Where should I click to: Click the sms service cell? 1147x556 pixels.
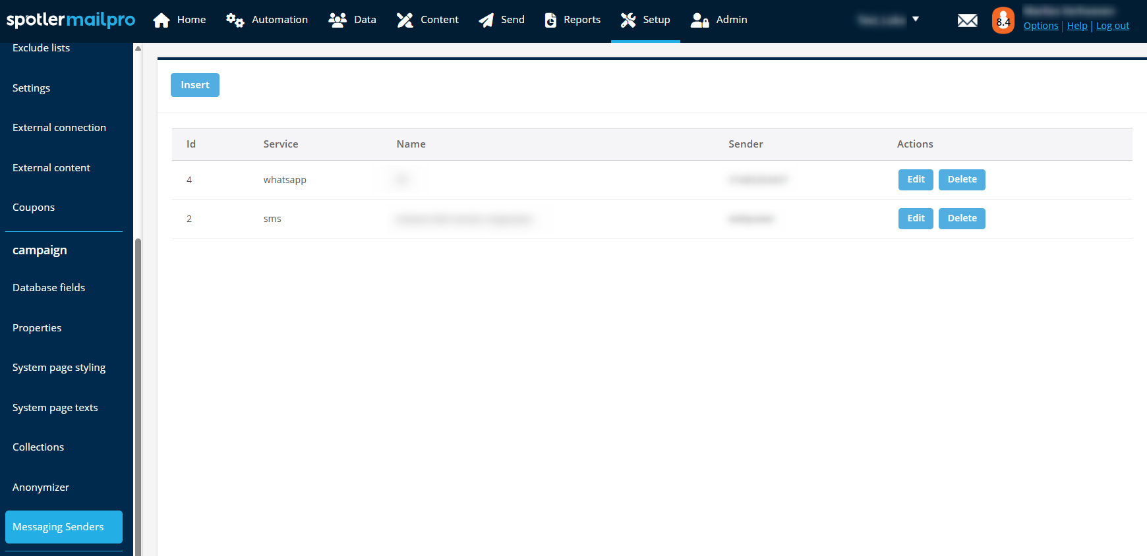pos(272,219)
